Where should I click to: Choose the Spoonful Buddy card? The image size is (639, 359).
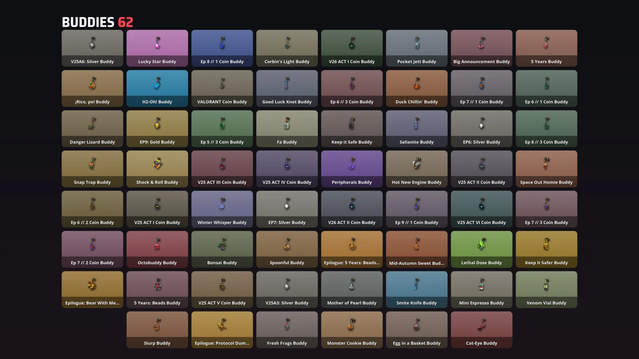[x=287, y=249]
